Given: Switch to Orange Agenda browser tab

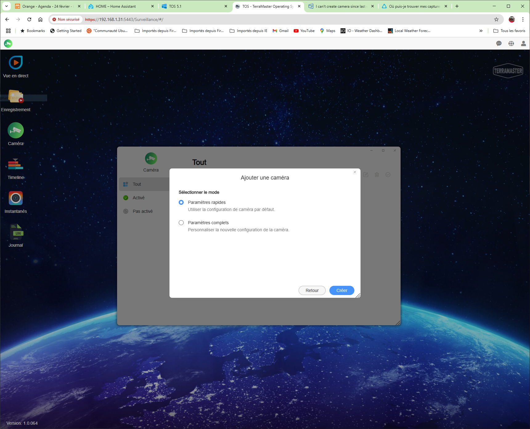Looking at the screenshot, I should click(48, 6).
